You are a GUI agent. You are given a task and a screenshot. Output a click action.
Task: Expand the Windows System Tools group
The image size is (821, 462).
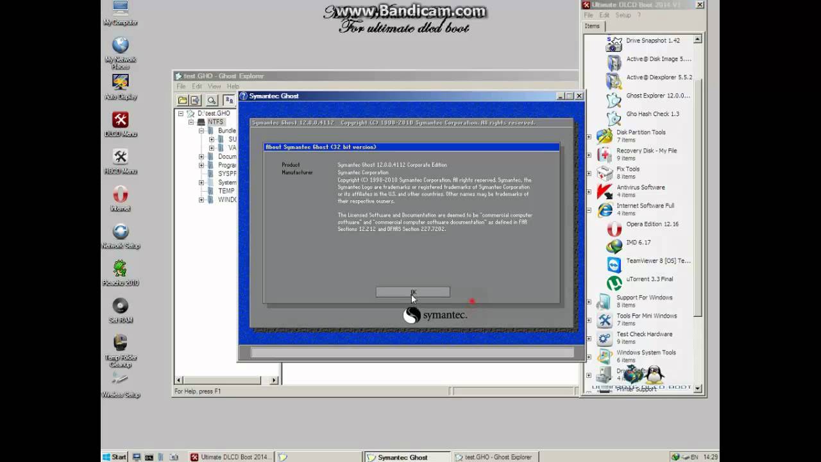coord(589,356)
